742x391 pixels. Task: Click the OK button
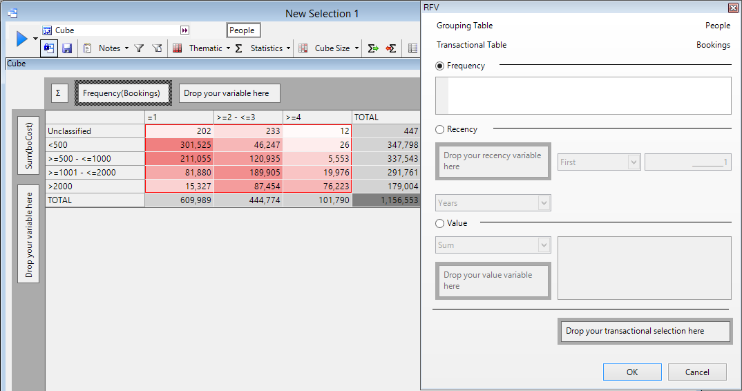tap(632, 372)
